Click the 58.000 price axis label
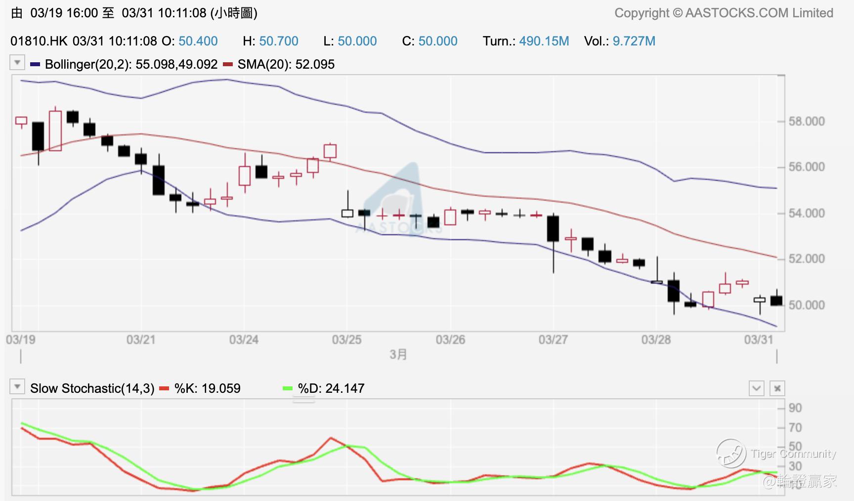Image resolution: width=854 pixels, height=501 pixels. [807, 122]
